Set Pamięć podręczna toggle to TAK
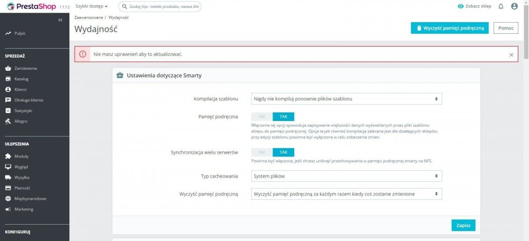This screenshot has height=241, width=529. pyautogui.click(x=283, y=116)
